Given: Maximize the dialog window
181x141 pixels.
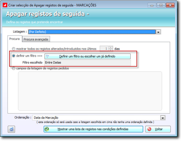Looking at the screenshot, I should 161,5.
